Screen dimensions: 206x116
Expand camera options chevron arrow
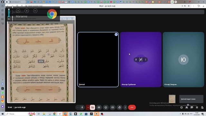[x=88, y=107]
